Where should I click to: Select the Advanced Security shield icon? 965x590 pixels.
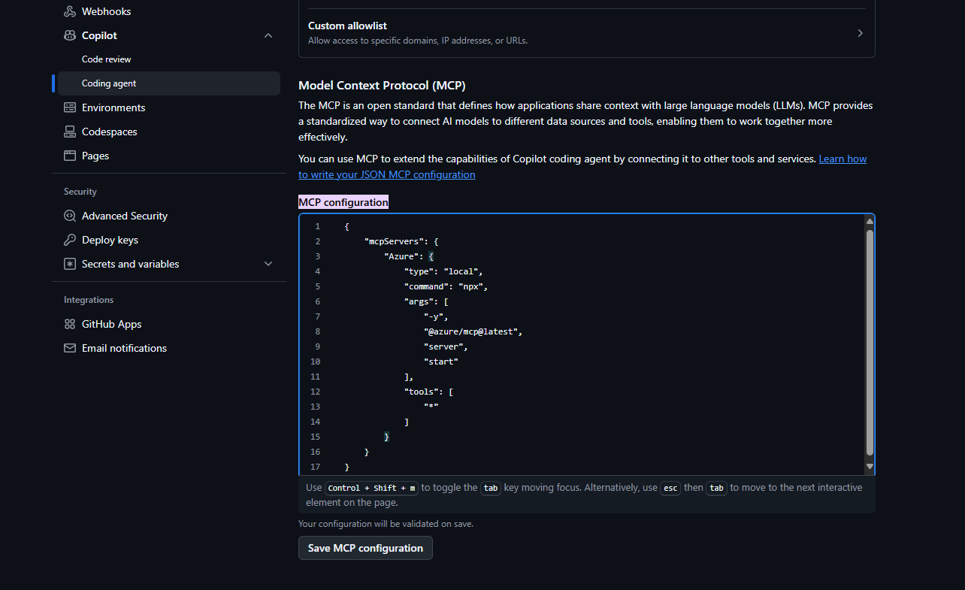[70, 216]
